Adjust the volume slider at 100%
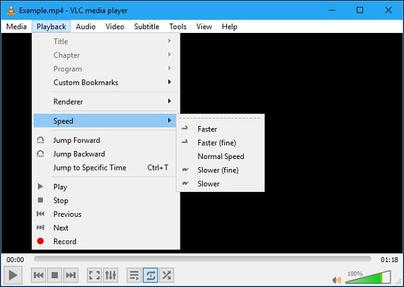Viewport: 404px width, 287px height. pos(369,278)
